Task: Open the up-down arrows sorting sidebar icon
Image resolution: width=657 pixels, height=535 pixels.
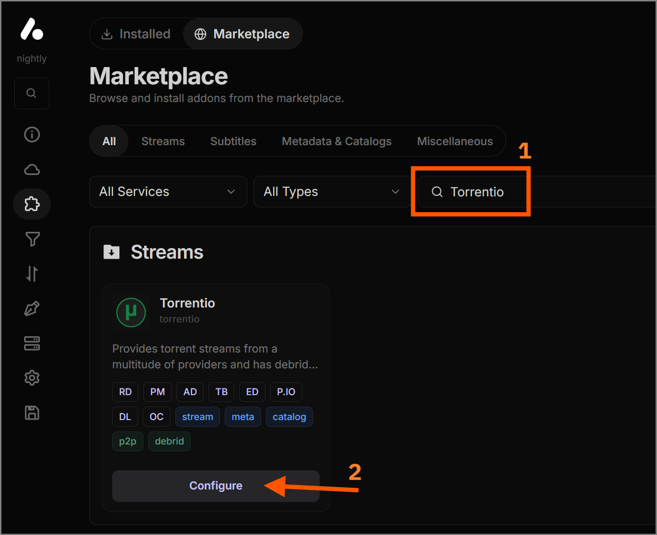Action: click(32, 273)
